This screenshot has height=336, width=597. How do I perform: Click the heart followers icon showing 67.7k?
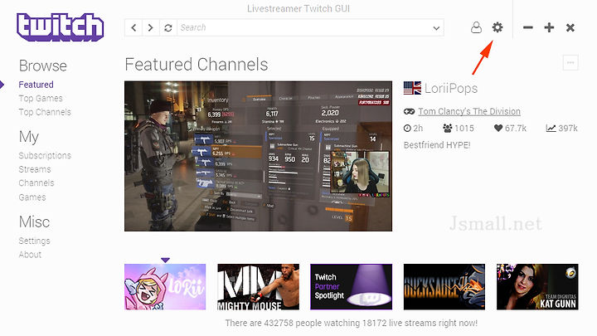click(498, 128)
